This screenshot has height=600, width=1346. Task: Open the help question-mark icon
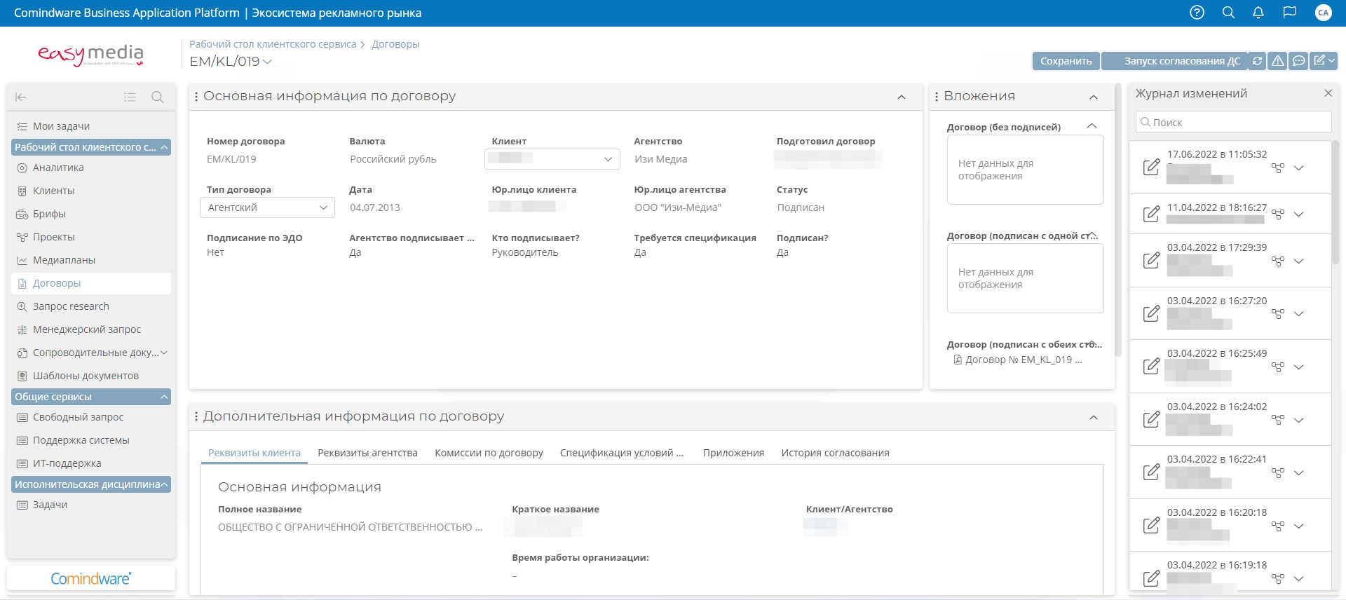click(x=1197, y=13)
